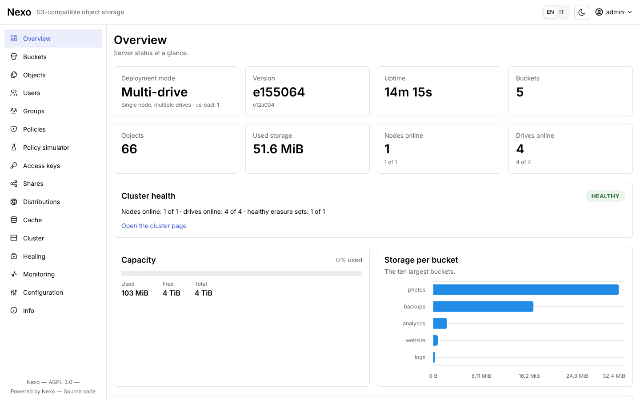Toggle dark mode with moon button

click(582, 12)
